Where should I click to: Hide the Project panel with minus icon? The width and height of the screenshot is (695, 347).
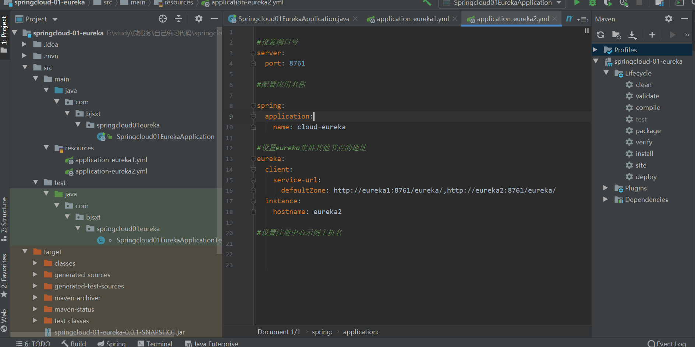point(214,19)
